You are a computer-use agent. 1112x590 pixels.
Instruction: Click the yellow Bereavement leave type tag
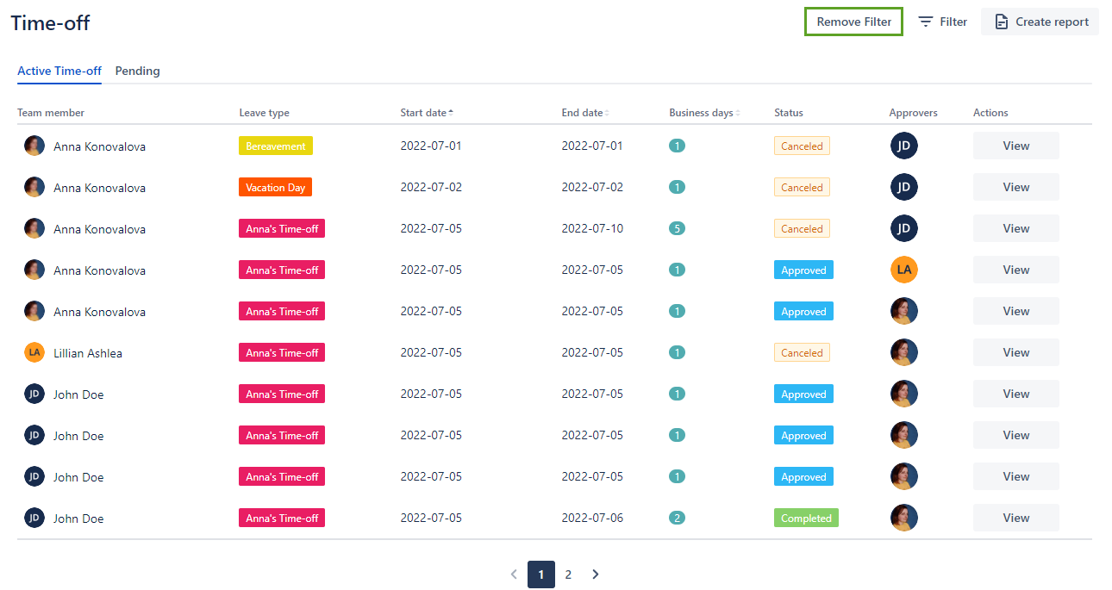click(275, 146)
